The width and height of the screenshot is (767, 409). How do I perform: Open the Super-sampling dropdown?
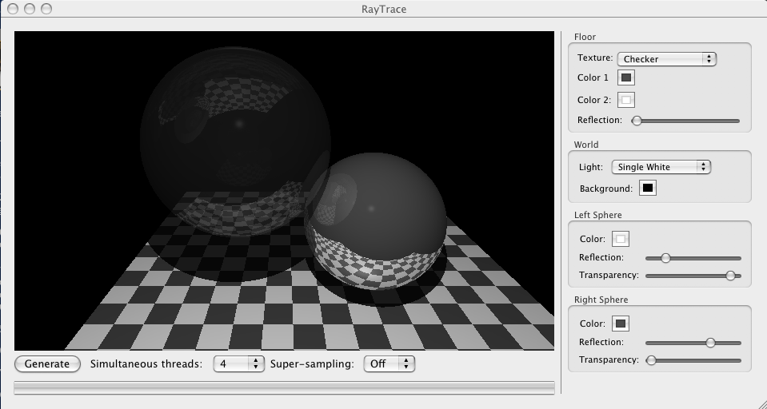tap(389, 363)
